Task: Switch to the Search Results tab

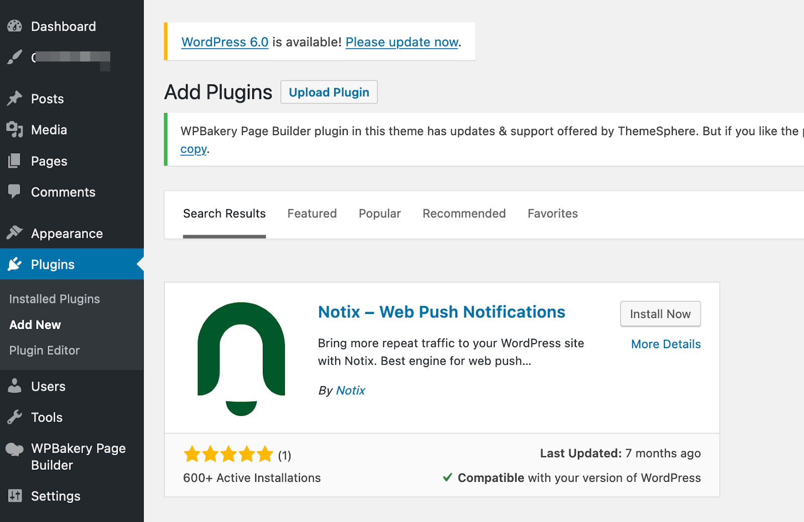Action: pyautogui.click(x=224, y=214)
